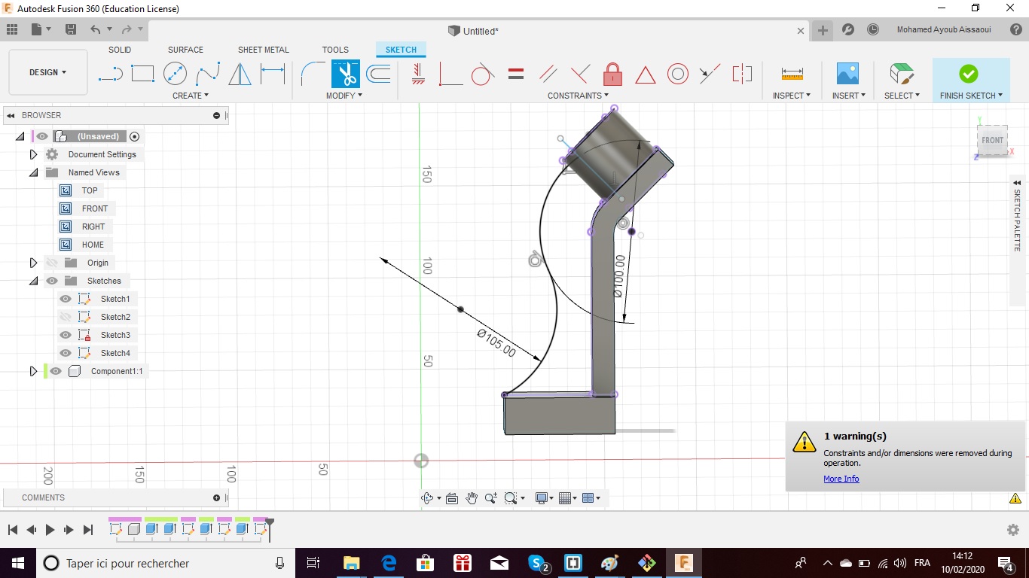Open the Measure inspect tool
Screen dimensions: 1029x578
[792, 74]
